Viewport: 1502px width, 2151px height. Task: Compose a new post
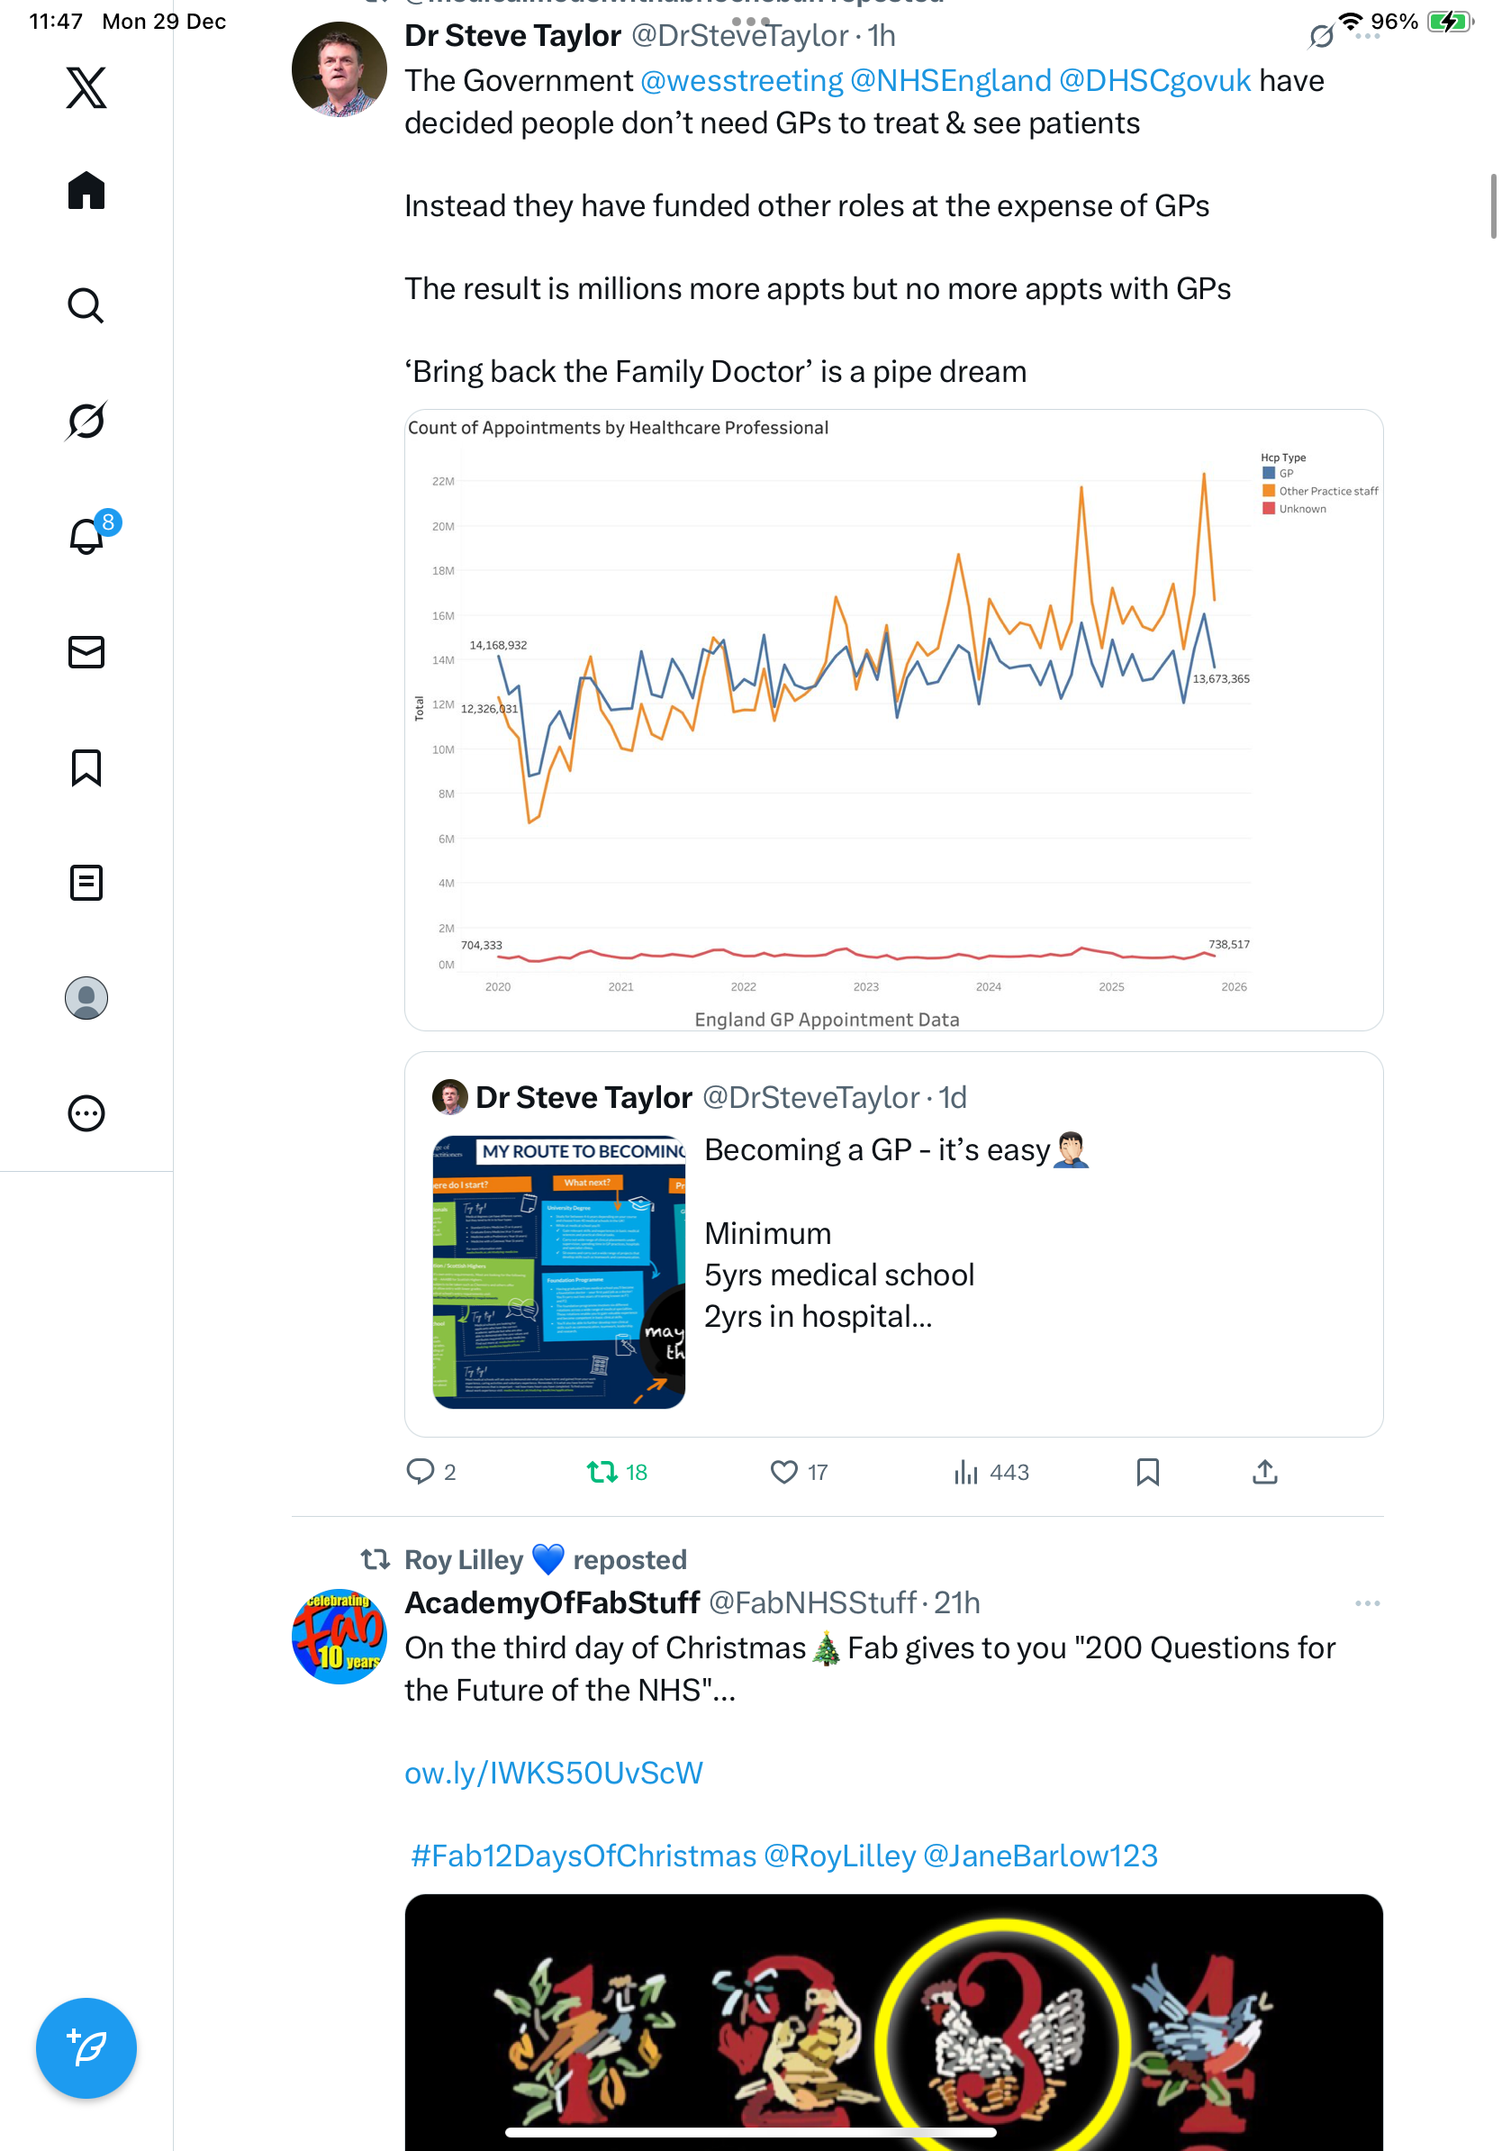(86, 2048)
